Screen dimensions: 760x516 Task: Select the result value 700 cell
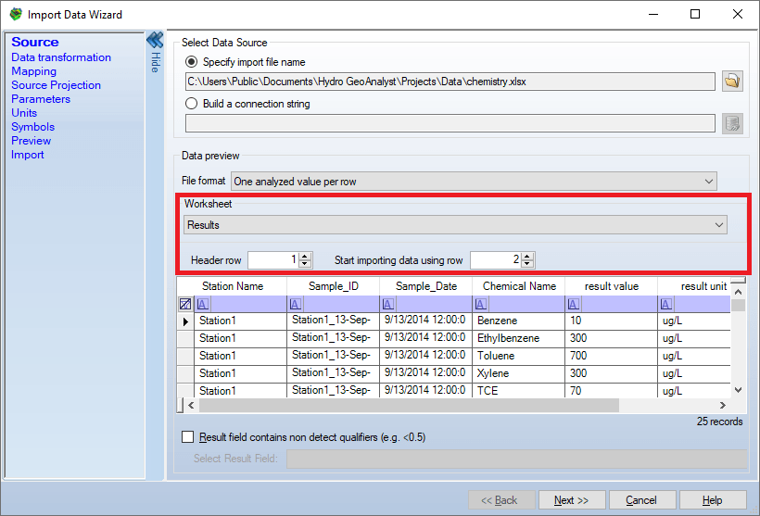(611, 356)
